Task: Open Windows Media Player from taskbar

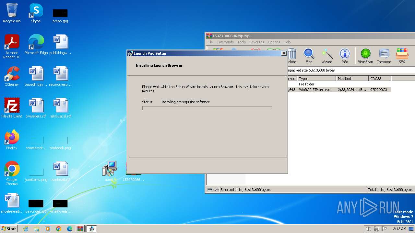Action: (x=48, y=229)
